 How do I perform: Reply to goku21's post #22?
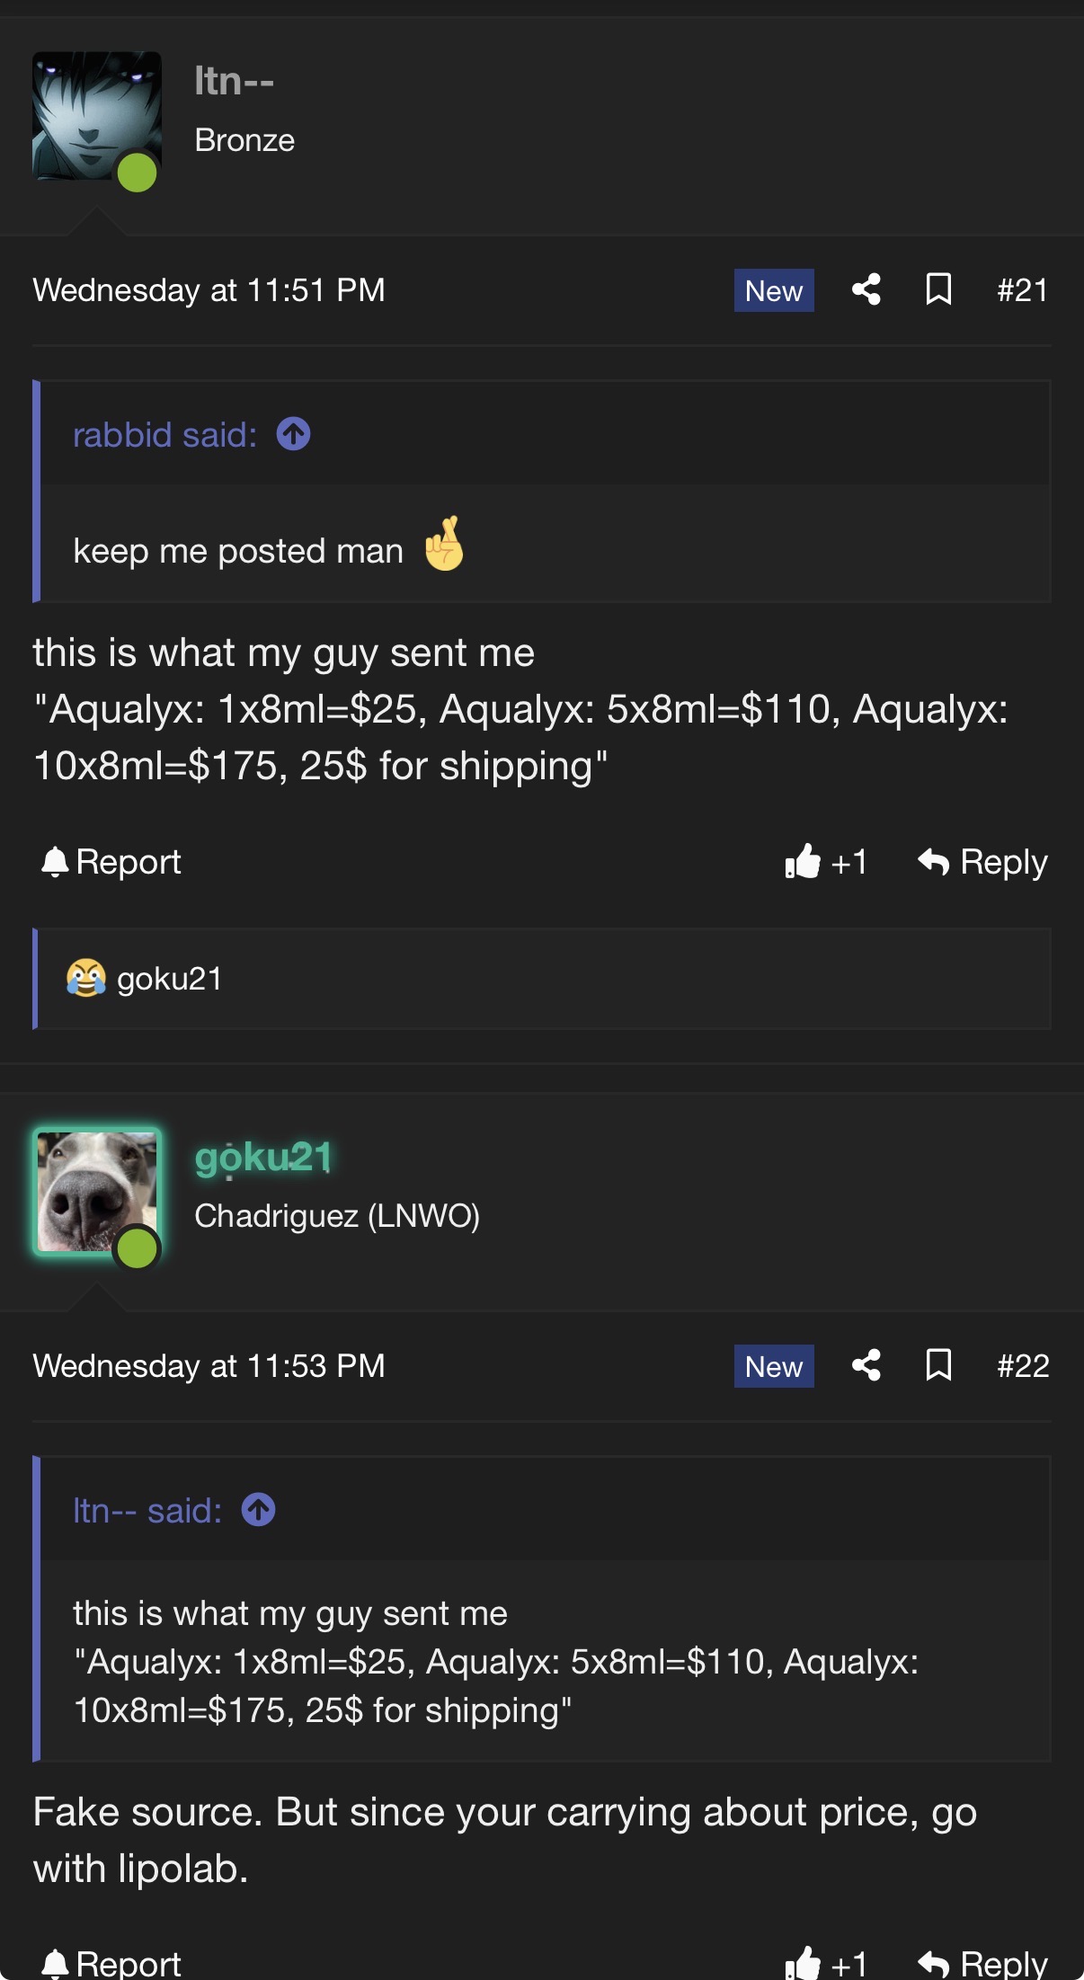[982, 1963]
